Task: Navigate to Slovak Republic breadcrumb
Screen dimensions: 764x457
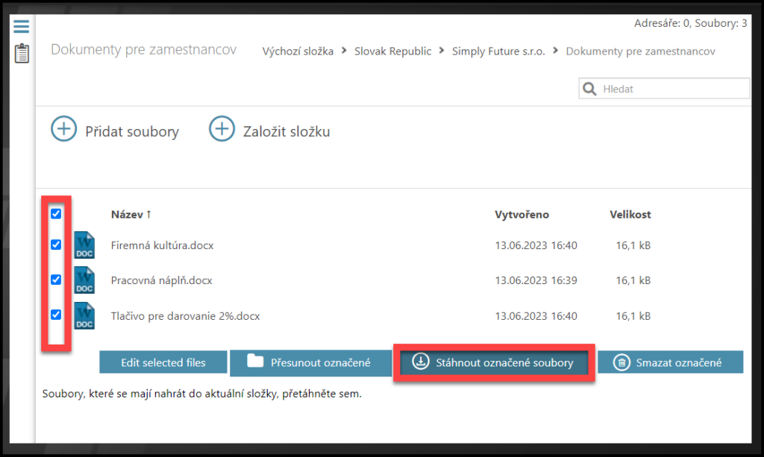Action: (x=392, y=51)
